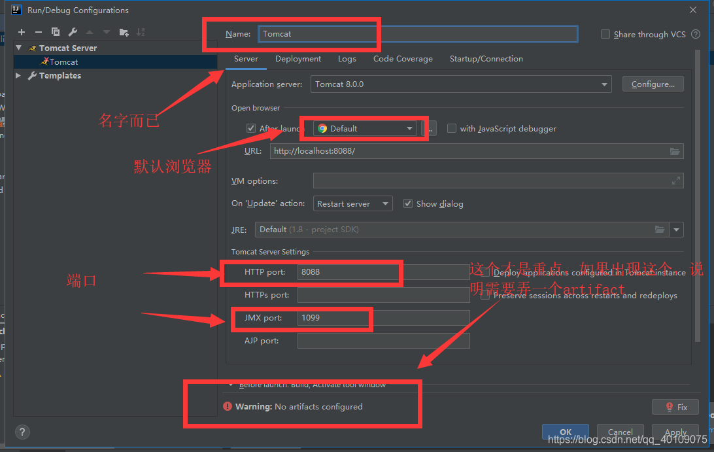Create new folder using folder icon
This screenshot has width=714, height=452.
pyautogui.click(x=124, y=32)
